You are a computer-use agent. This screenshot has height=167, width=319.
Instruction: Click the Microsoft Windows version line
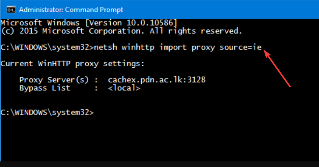tap(89, 23)
